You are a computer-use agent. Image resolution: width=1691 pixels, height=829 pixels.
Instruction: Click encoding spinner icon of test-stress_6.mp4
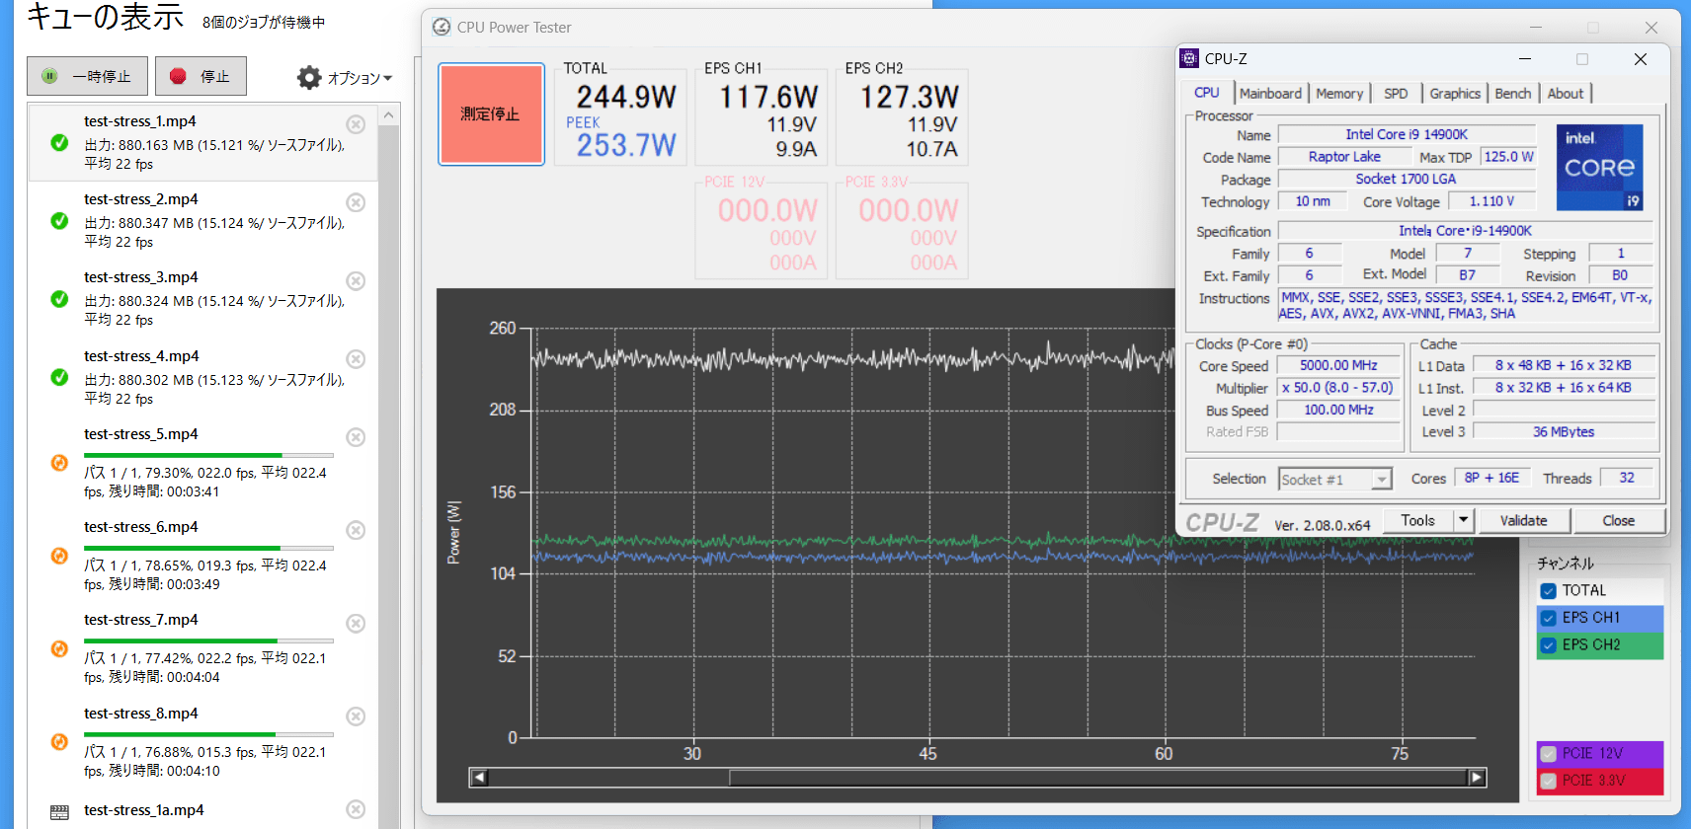(x=59, y=556)
